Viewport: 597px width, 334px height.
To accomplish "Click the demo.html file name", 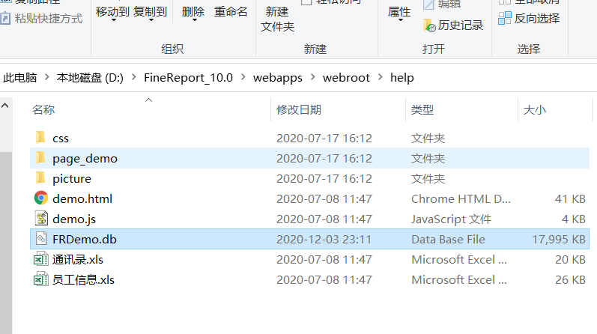I will point(82,198).
